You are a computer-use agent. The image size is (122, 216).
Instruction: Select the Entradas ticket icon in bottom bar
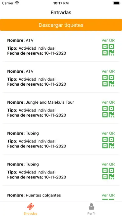coord(30,206)
